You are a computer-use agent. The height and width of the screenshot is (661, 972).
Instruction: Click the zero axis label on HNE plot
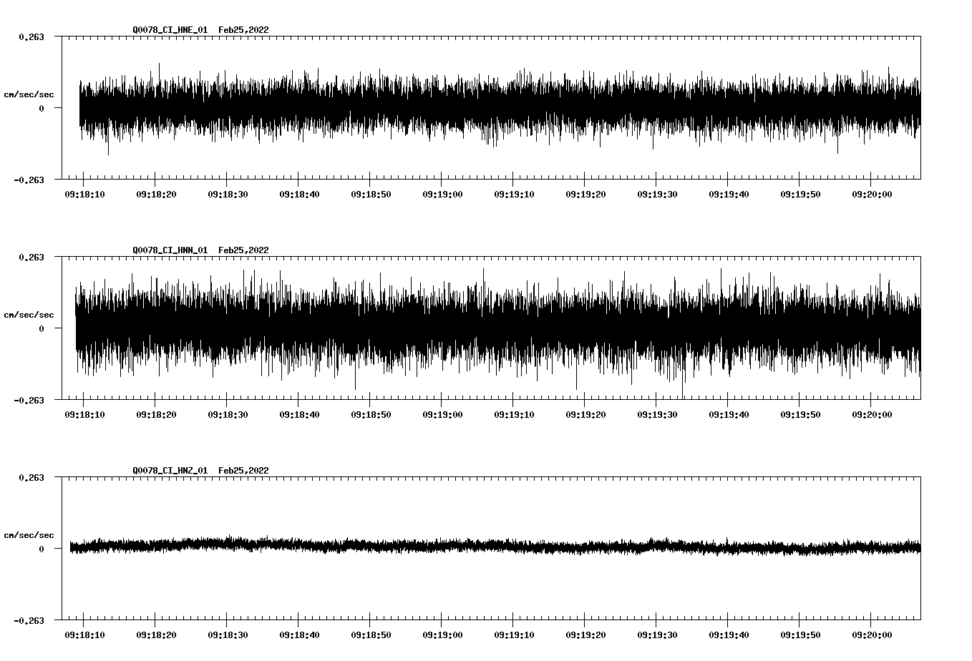(x=42, y=108)
